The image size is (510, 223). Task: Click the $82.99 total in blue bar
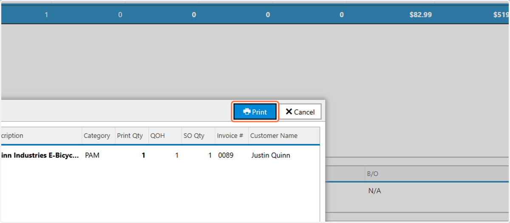[x=420, y=14]
